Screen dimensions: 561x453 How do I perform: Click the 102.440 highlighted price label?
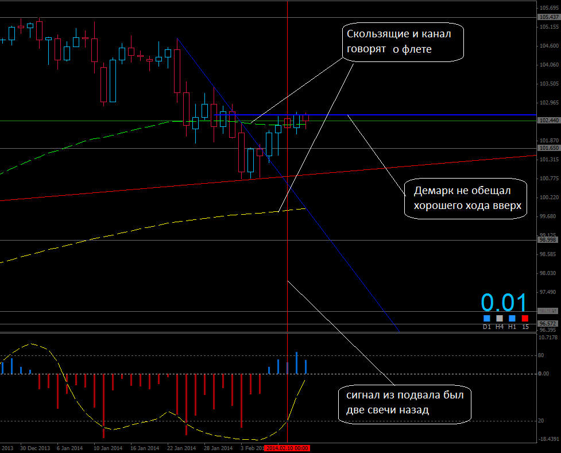[x=549, y=121]
